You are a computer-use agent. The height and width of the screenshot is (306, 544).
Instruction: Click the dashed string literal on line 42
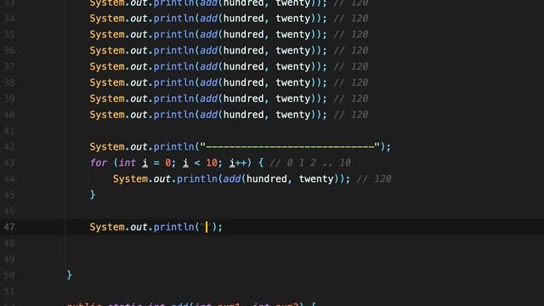(x=290, y=147)
